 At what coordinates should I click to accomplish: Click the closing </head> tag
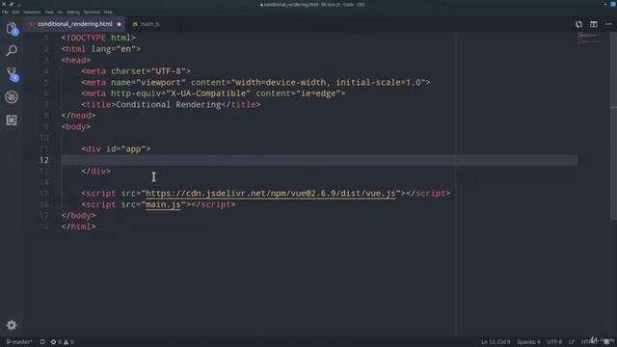[x=79, y=116]
